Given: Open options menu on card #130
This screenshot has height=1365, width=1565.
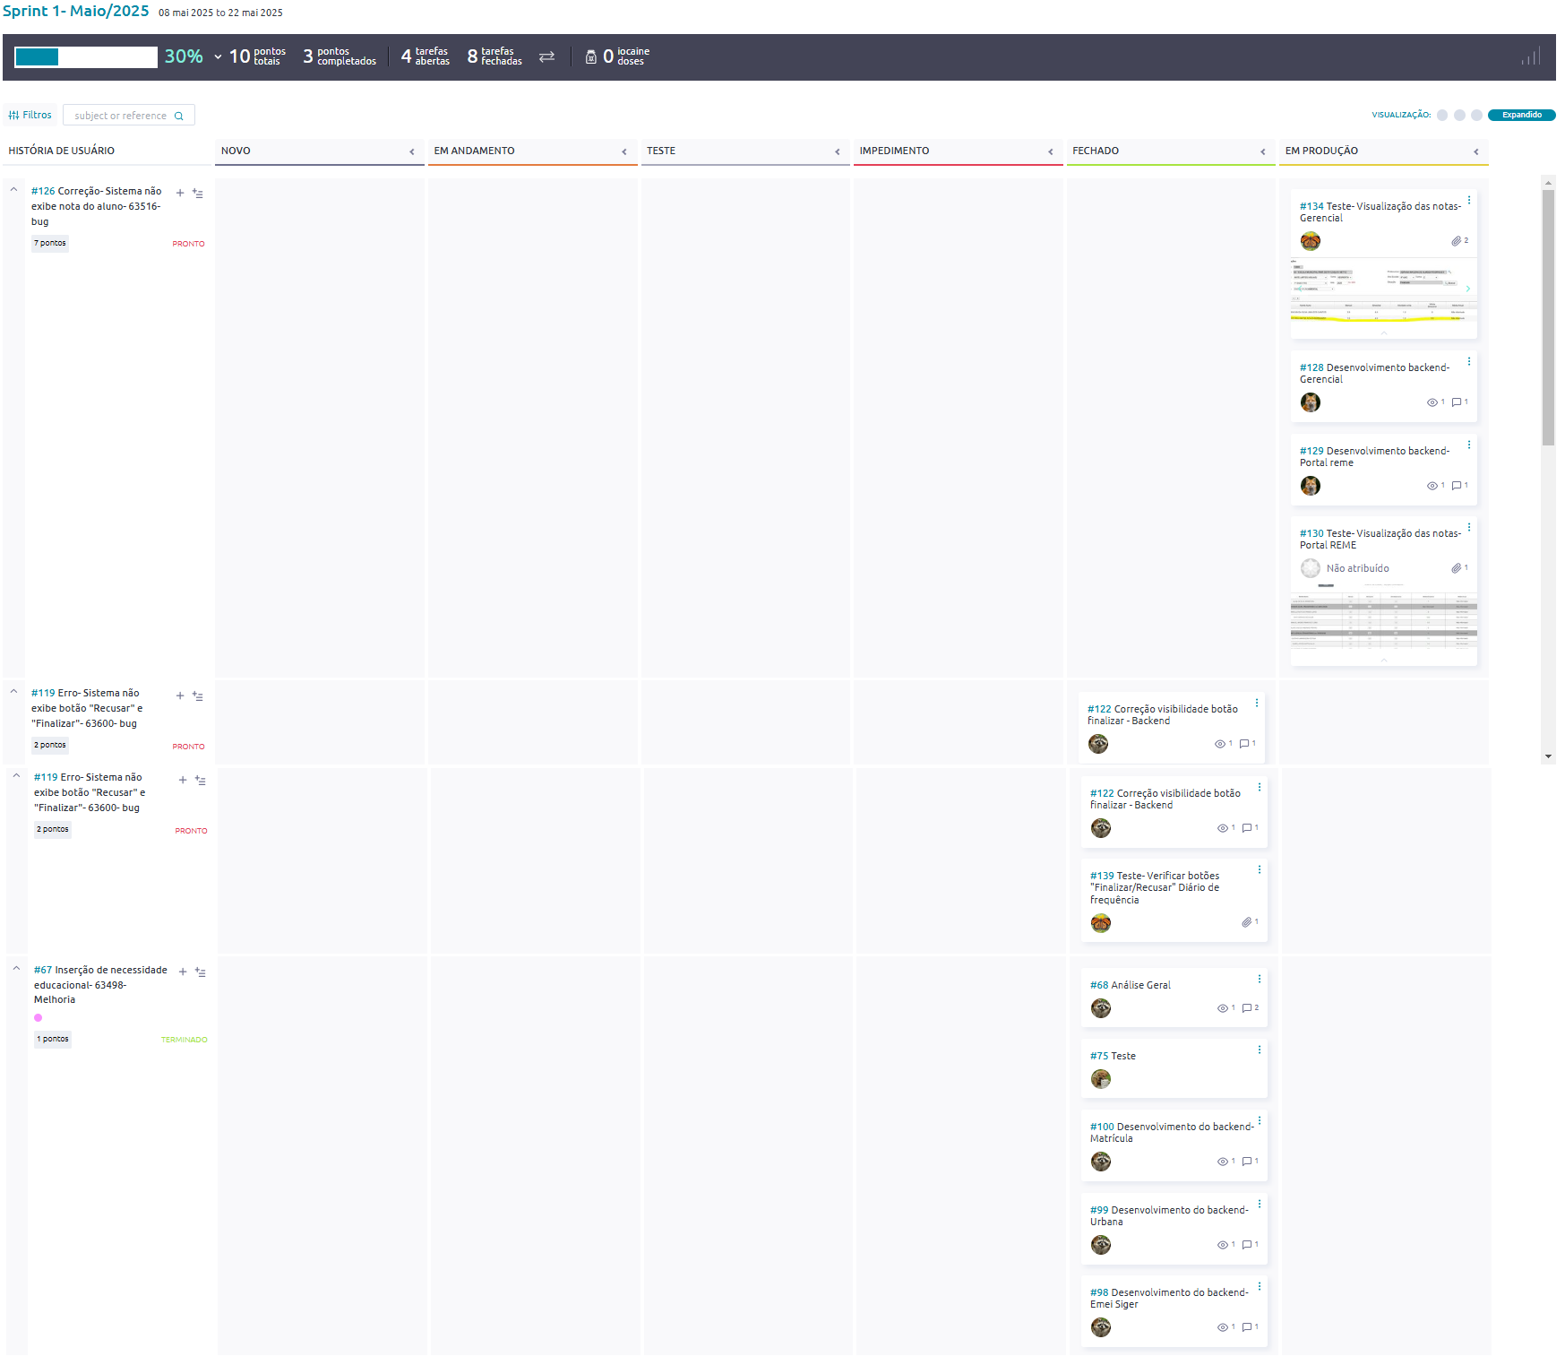Looking at the screenshot, I should click(1469, 527).
